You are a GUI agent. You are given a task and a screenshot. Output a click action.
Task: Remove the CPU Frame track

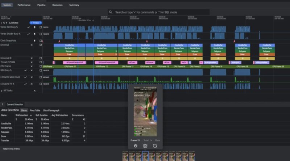31,67
